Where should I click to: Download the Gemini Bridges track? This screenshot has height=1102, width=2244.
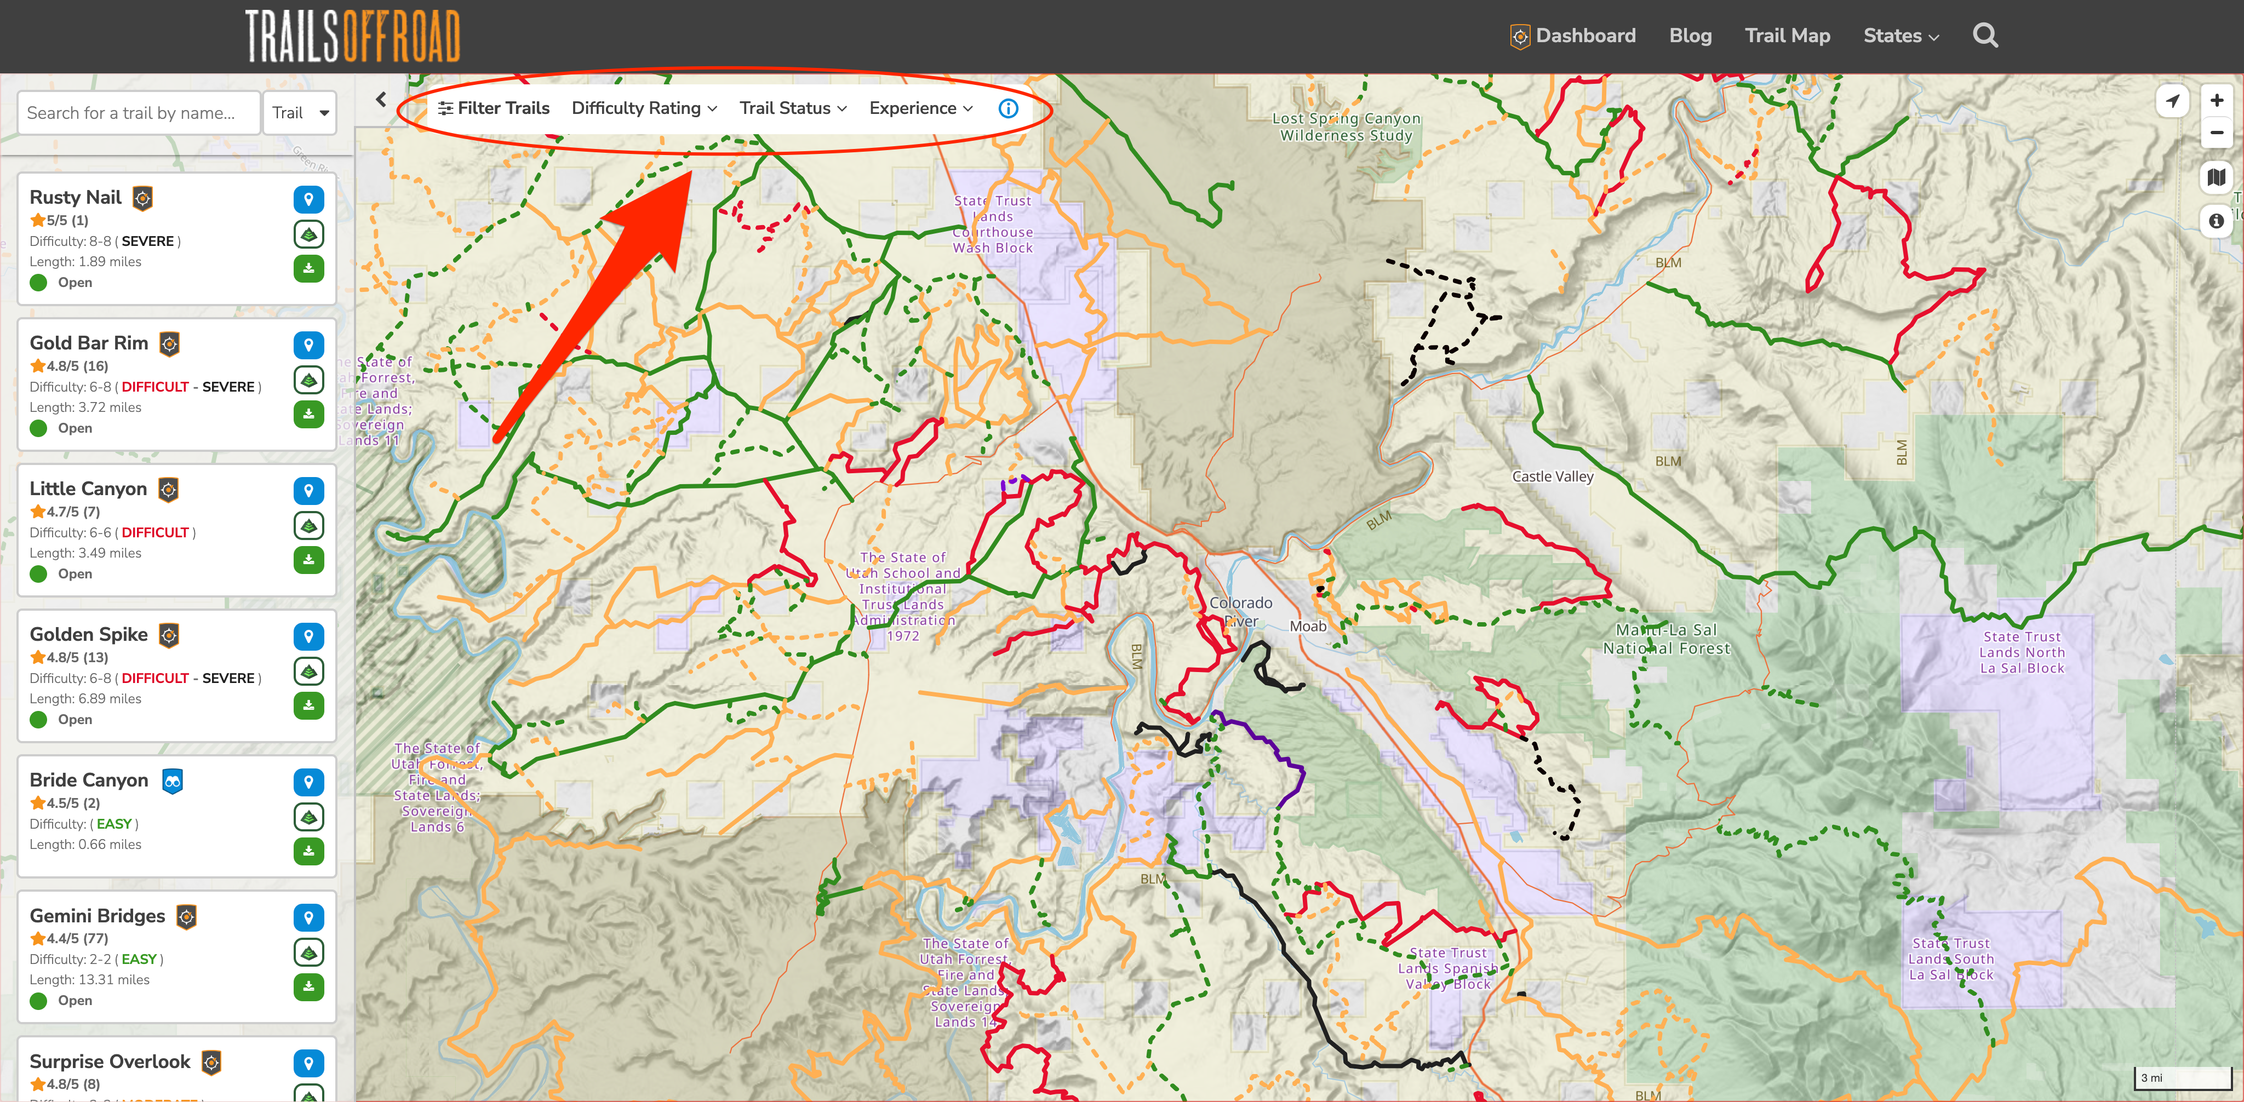coord(308,986)
